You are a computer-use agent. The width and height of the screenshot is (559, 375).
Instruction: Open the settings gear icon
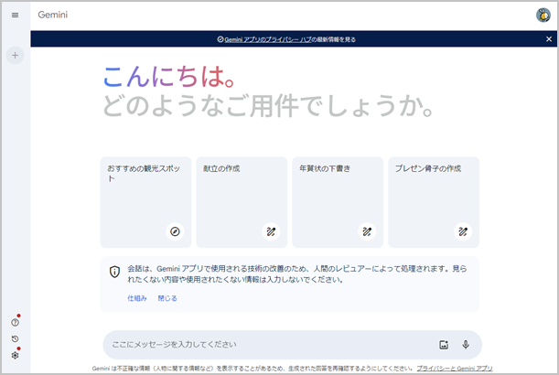click(x=15, y=355)
